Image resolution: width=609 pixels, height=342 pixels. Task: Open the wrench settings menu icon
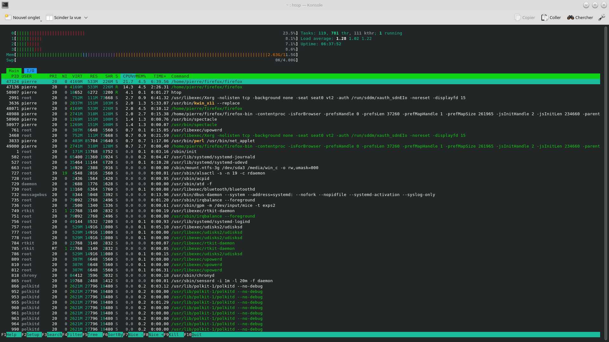(x=602, y=17)
